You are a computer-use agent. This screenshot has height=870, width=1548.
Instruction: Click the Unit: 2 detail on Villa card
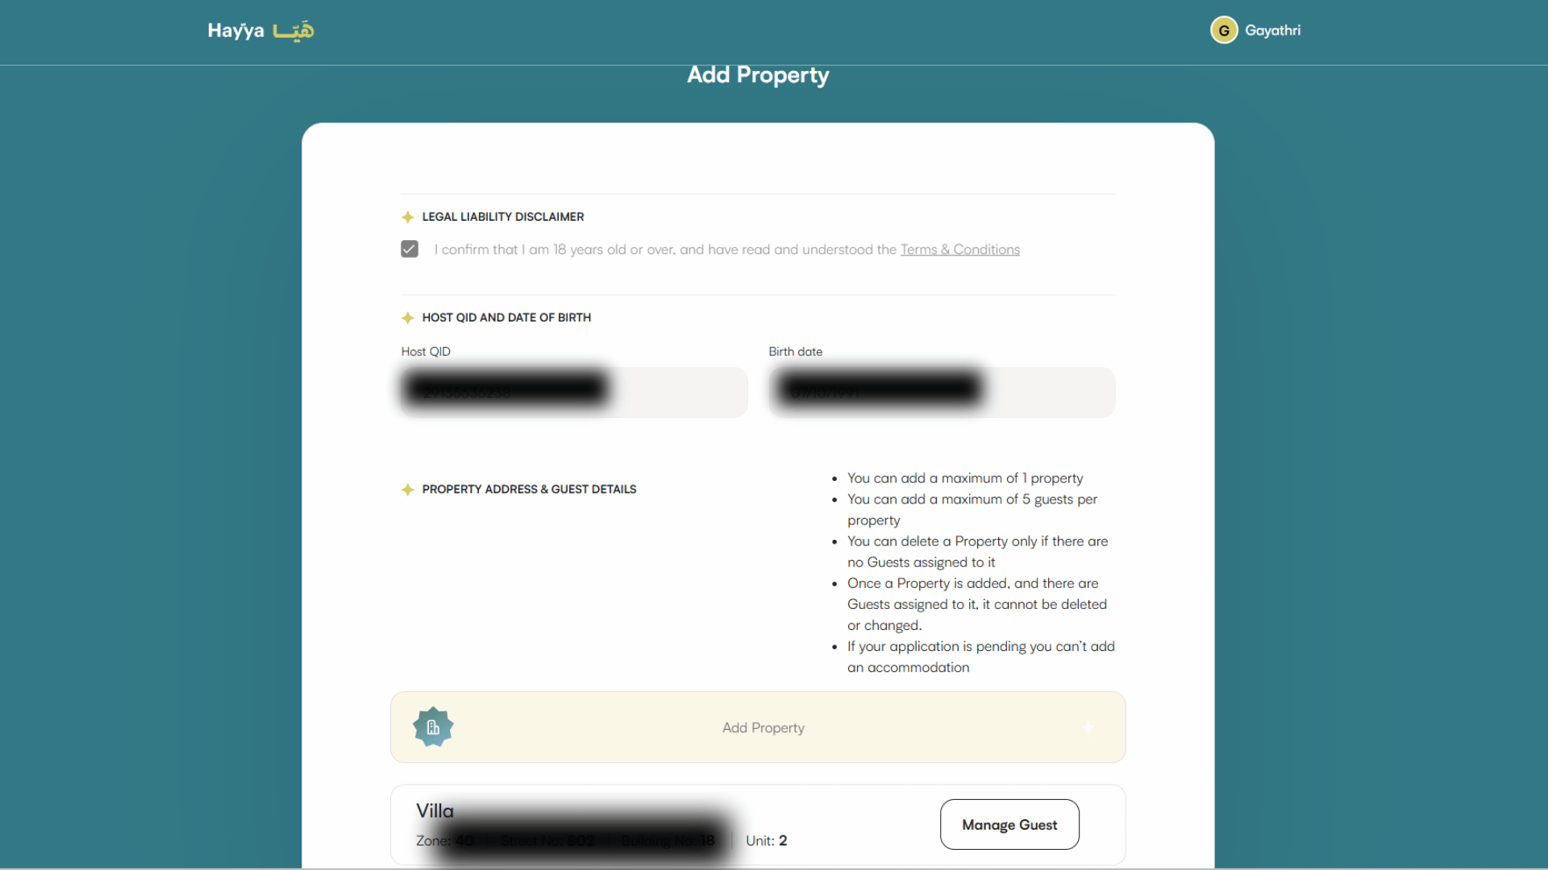point(766,840)
